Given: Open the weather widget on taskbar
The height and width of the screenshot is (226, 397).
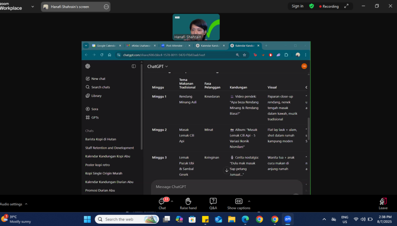Looking at the screenshot, I should (x=16, y=219).
